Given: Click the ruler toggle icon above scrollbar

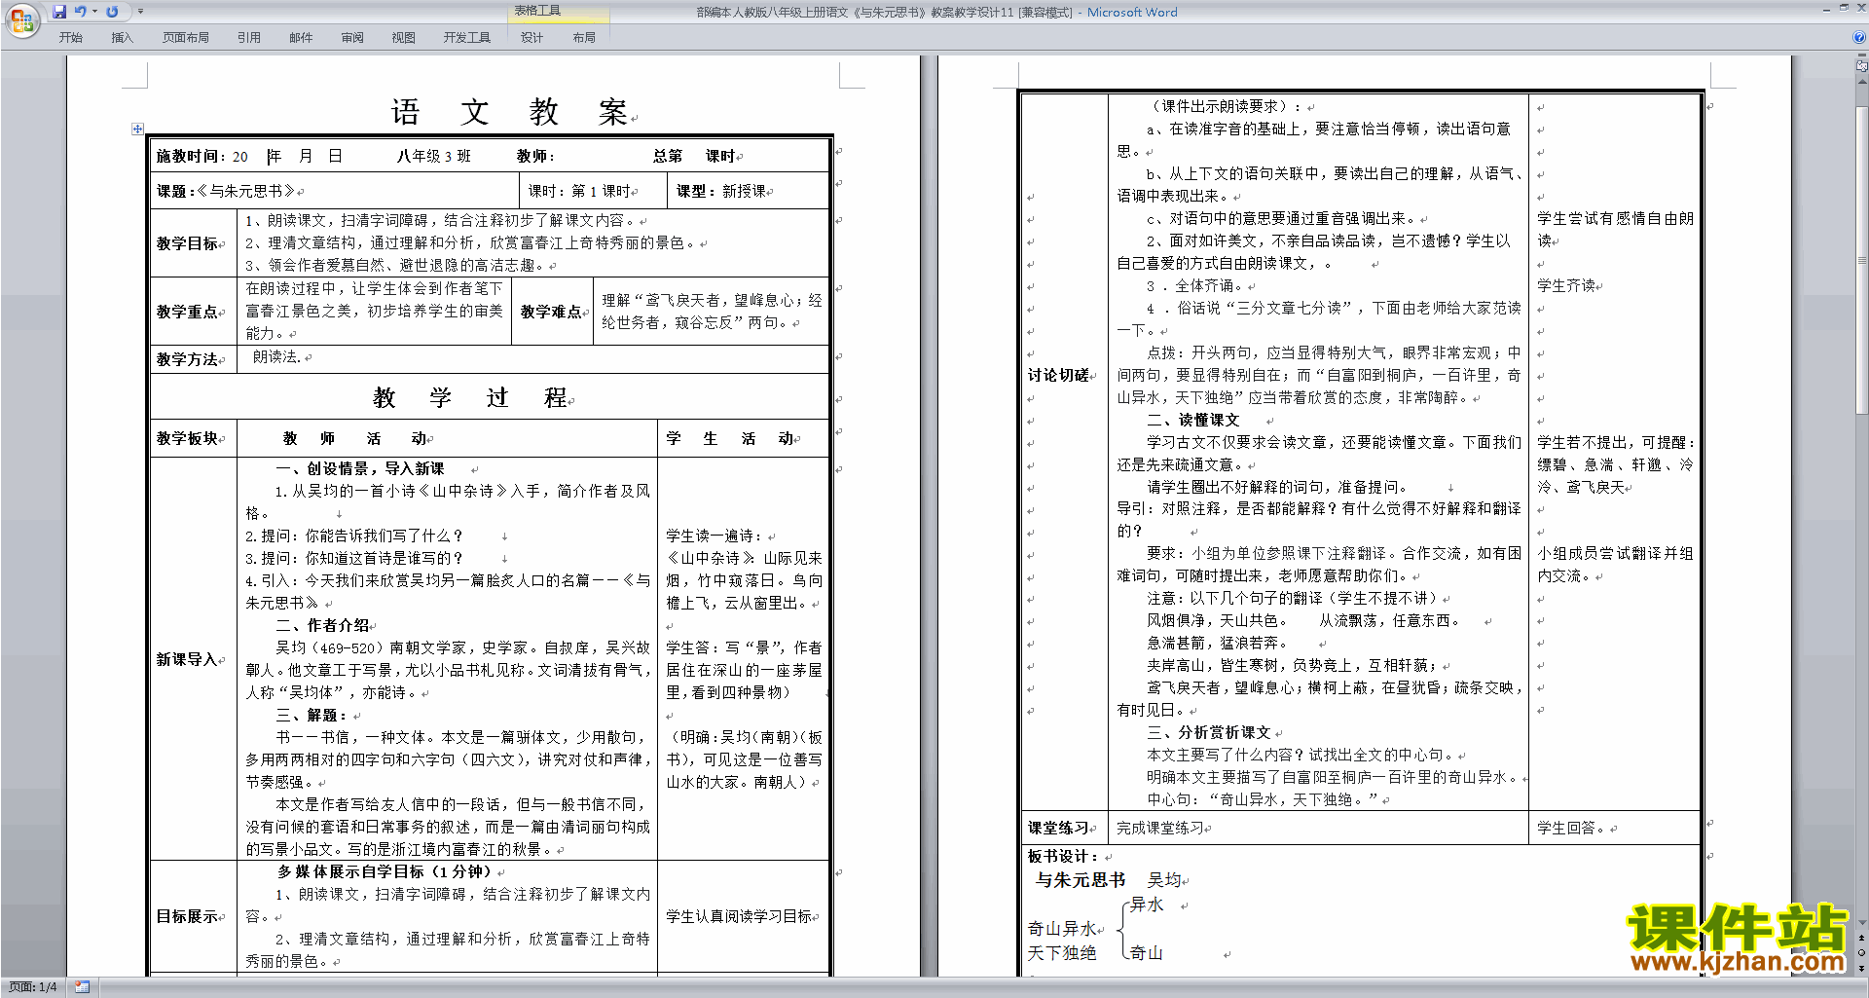Looking at the screenshot, I should (1862, 66).
